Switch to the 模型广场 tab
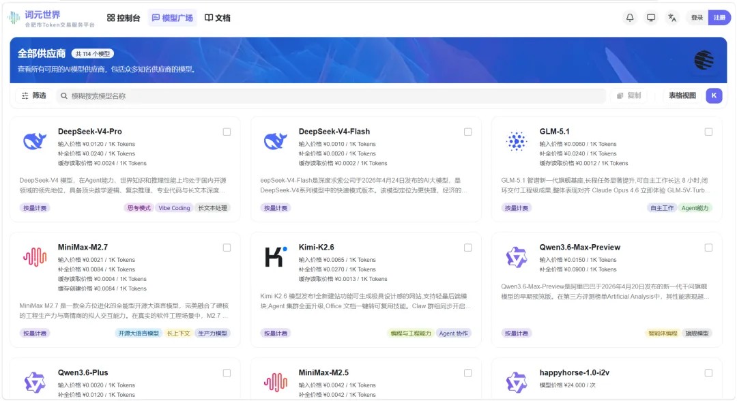Screen dimensions: 737x401 [x=173, y=18]
